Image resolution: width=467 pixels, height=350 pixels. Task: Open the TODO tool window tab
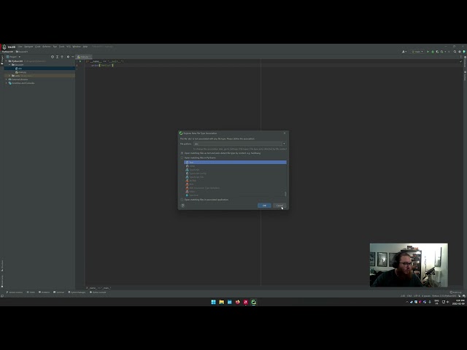(31, 292)
